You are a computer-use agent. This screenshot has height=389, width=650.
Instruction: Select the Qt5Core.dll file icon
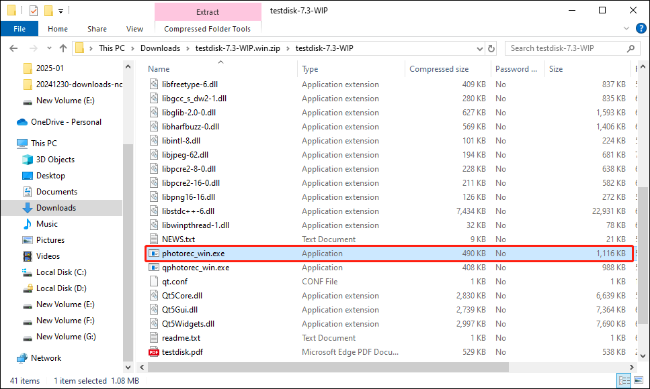pos(154,296)
